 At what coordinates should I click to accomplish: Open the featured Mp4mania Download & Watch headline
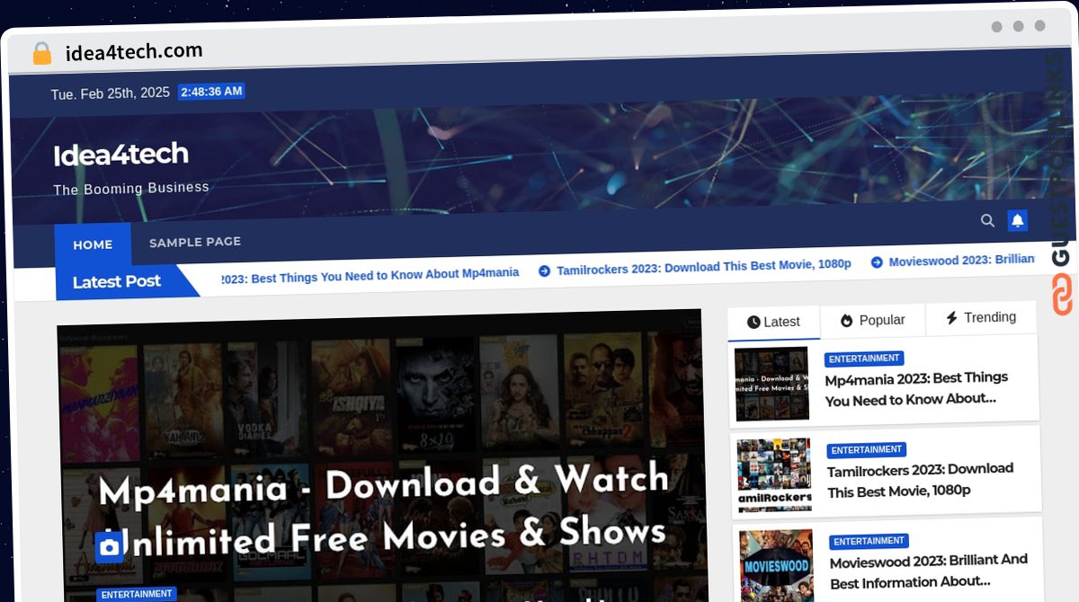(x=383, y=510)
